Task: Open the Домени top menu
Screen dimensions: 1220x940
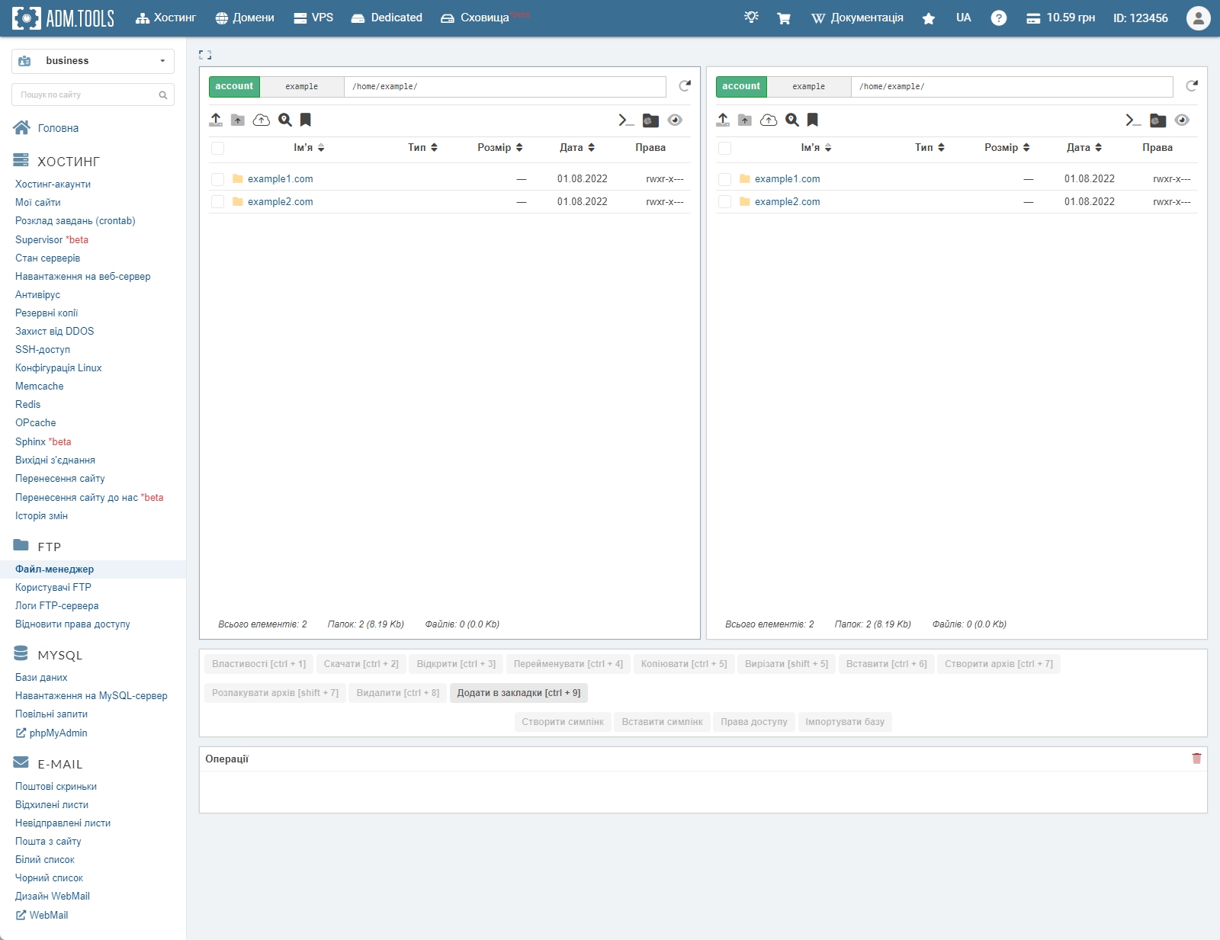Action: point(245,18)
